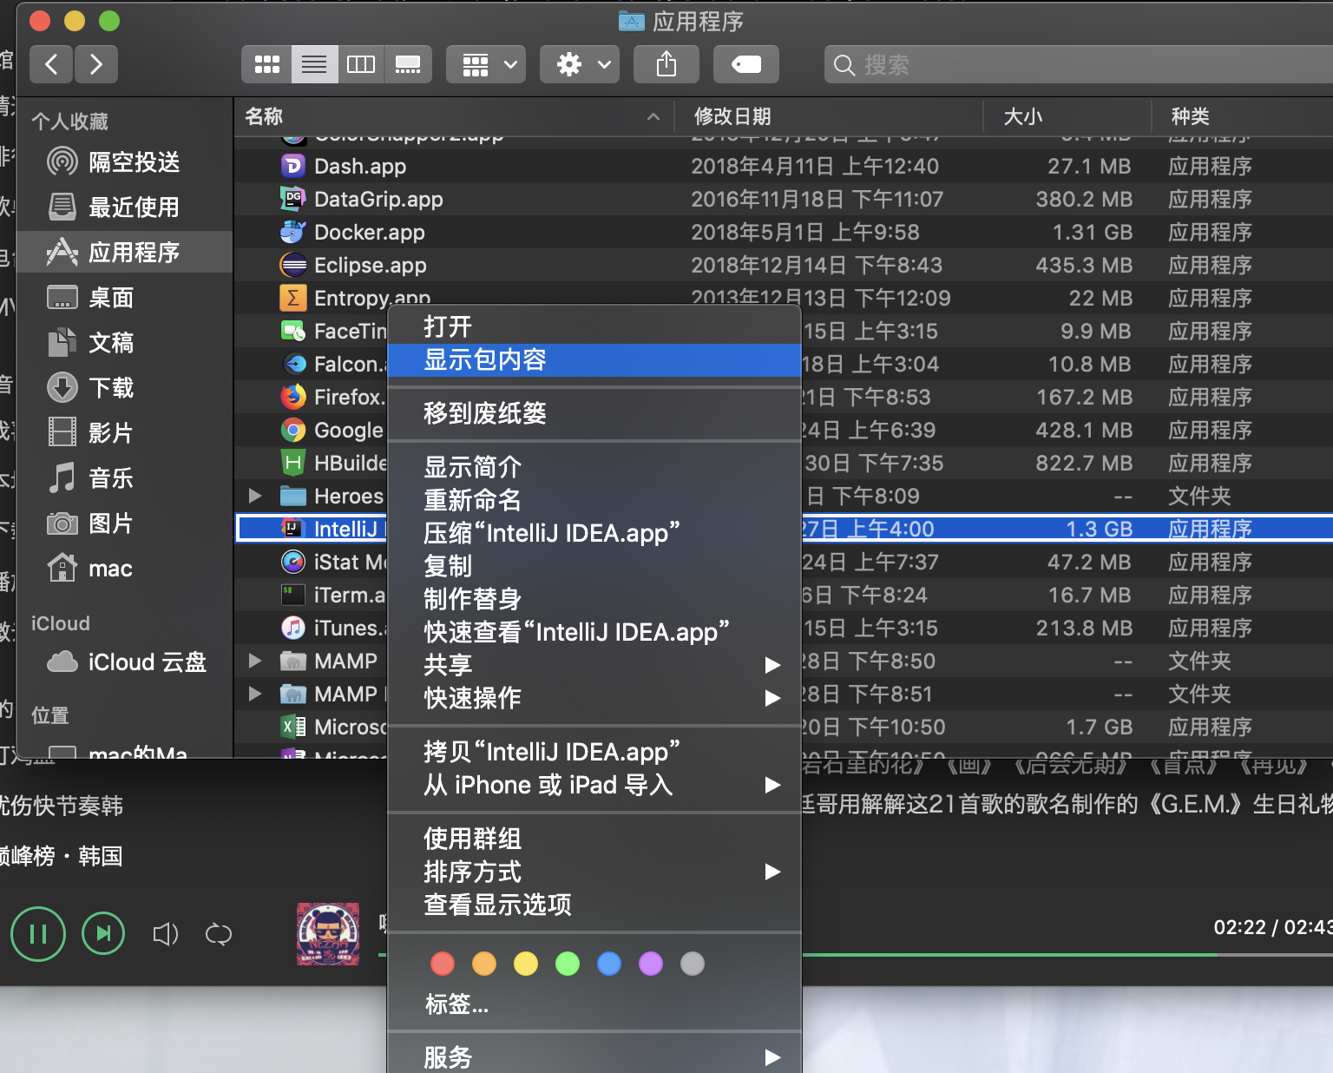Image resolution: width=1333 pixels, height=1073 pixels.
Task: Select the Entropy.app icon
Action: 293,298
